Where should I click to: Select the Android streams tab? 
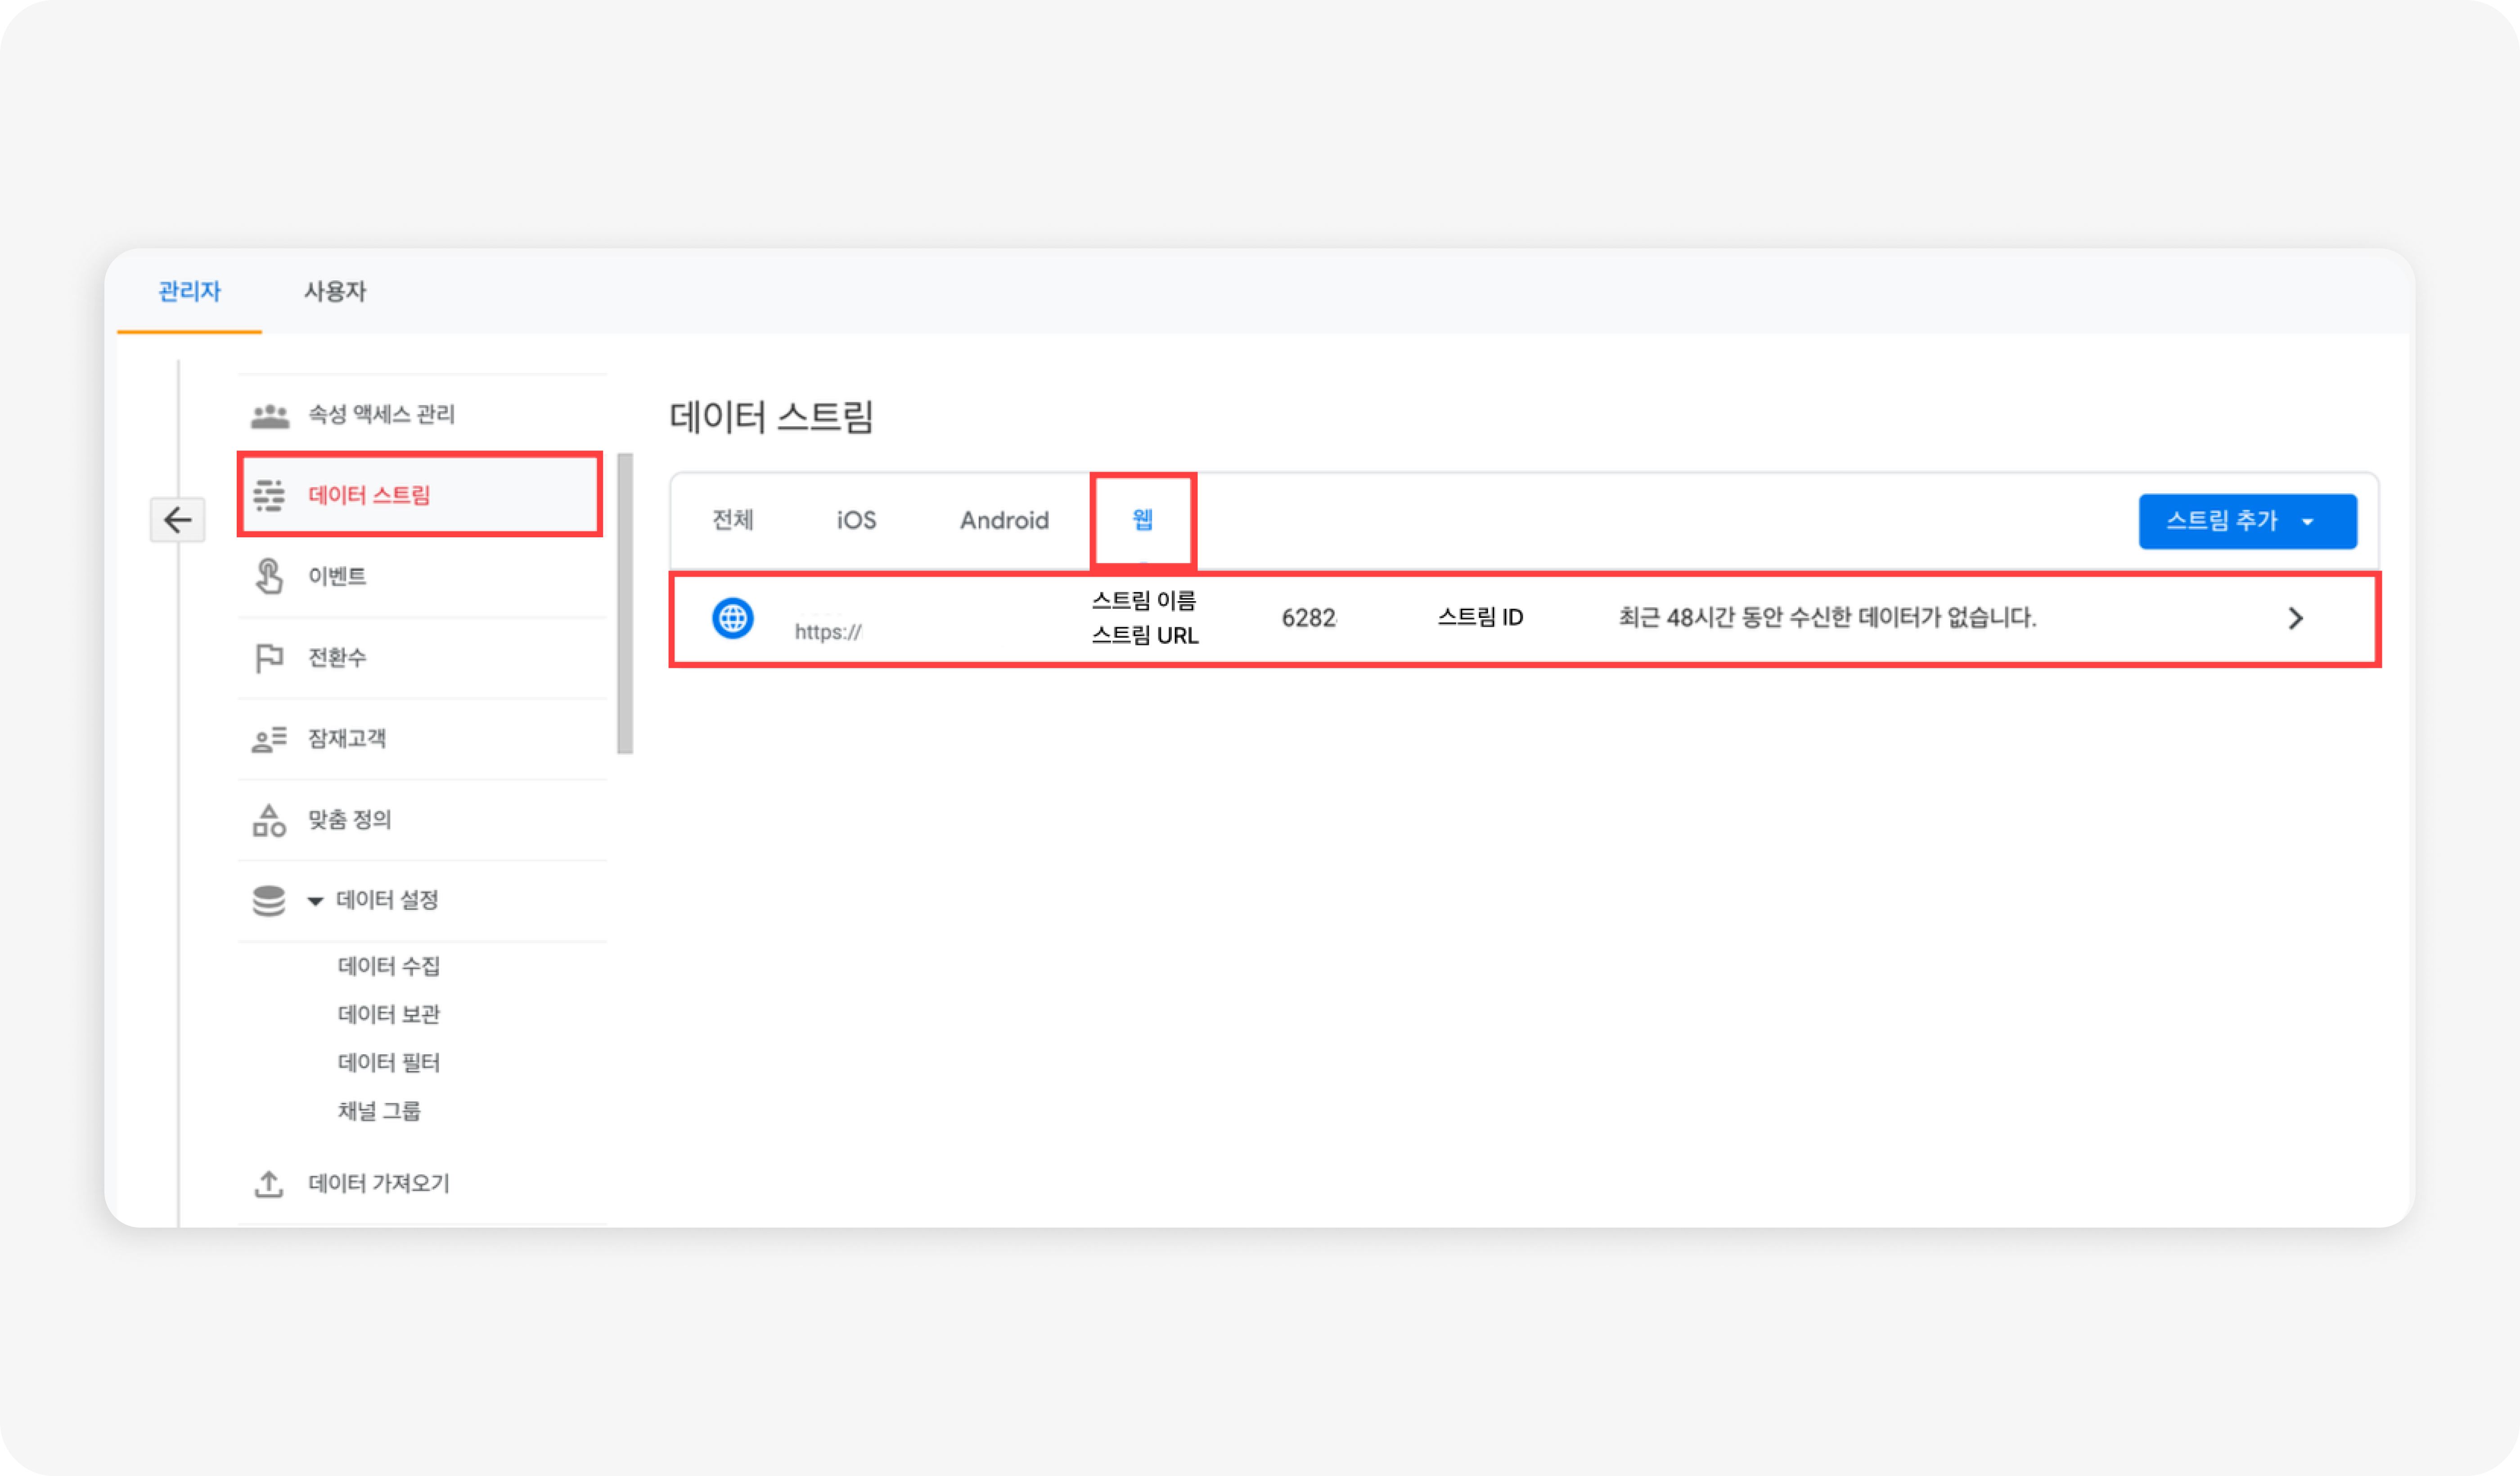(x=1004, y=520)
